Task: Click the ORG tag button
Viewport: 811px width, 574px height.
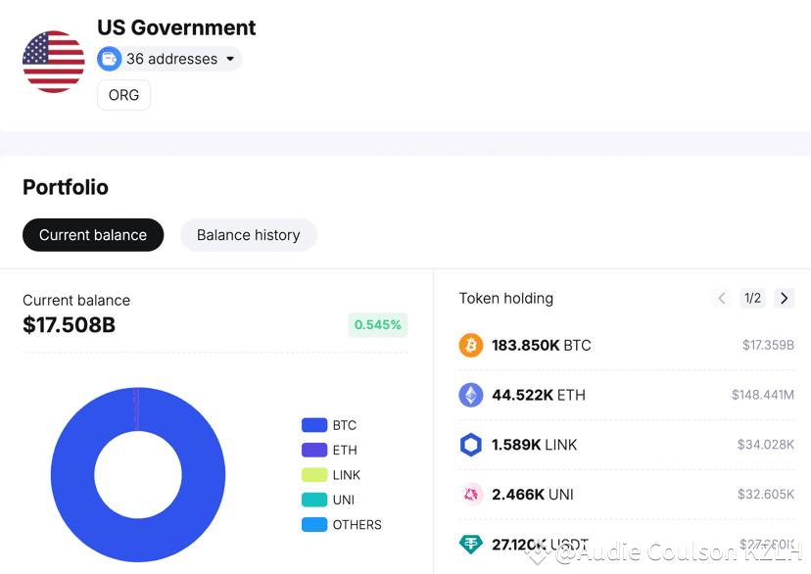Action: tap(123, 95)
